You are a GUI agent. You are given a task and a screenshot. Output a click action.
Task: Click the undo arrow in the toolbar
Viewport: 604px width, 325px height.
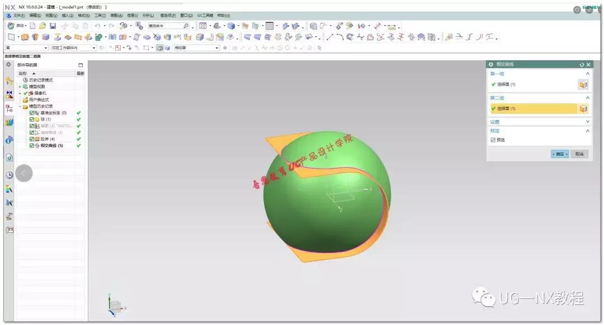[x=97, y=26]
